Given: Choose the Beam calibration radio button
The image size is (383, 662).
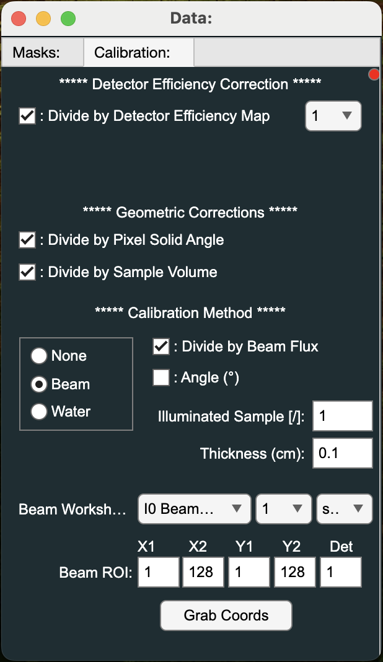Looking at the screenshot, I should 40,384.
